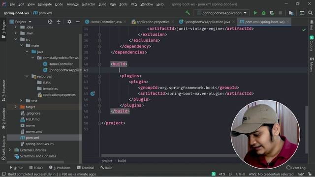Run SpringBootWsApplication with the green play icon
The image size is (315, 177).
(255, 13)
